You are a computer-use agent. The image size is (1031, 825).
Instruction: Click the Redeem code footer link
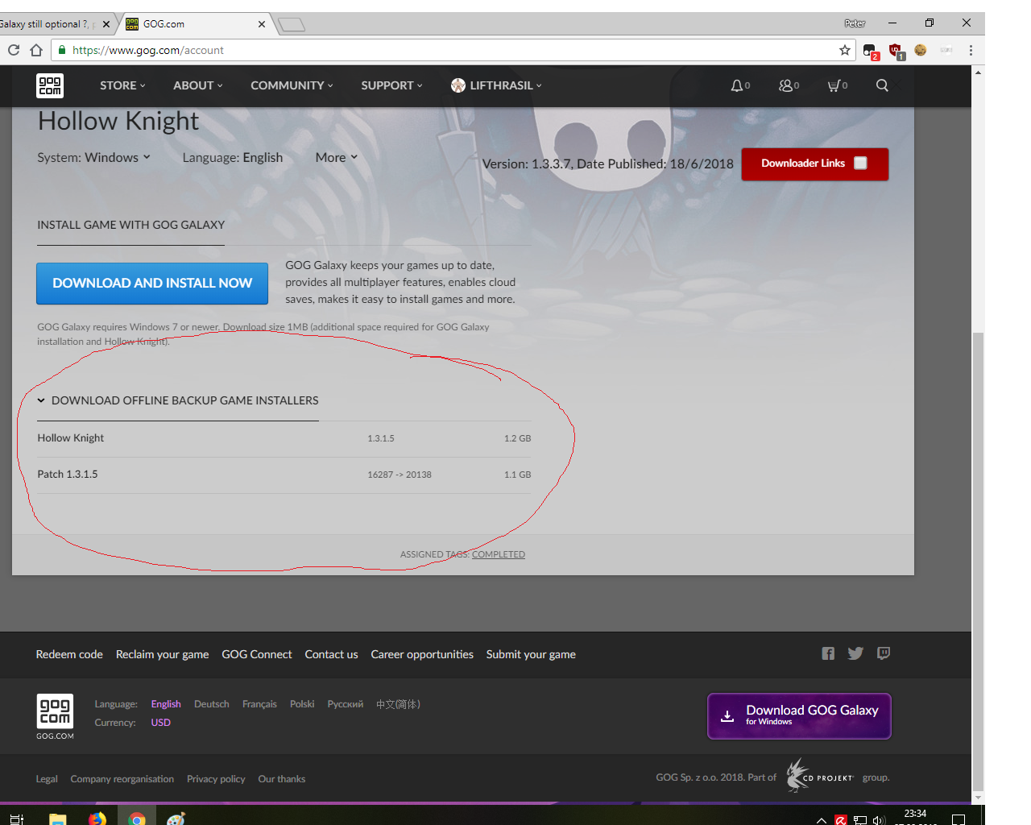tap(69, 654)
